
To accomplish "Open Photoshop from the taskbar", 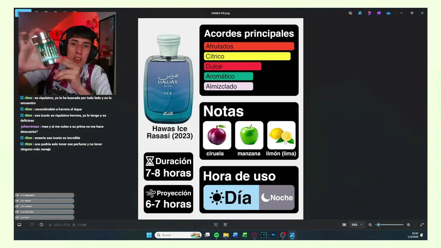I will (273, 235).
